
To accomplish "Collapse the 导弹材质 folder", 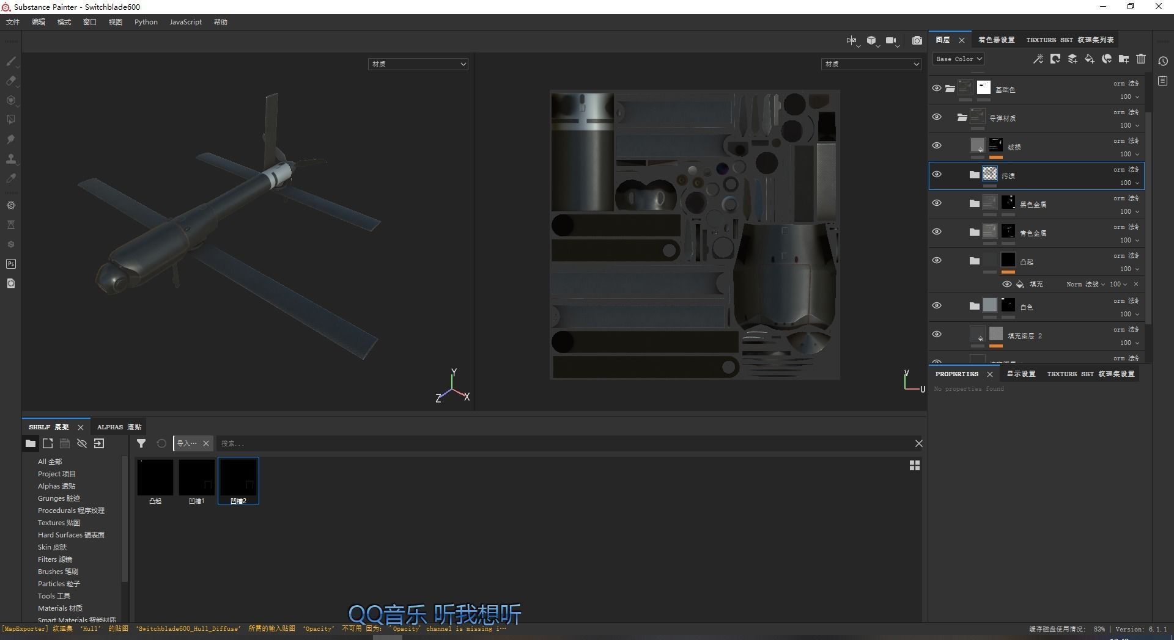I will [962, 117].
